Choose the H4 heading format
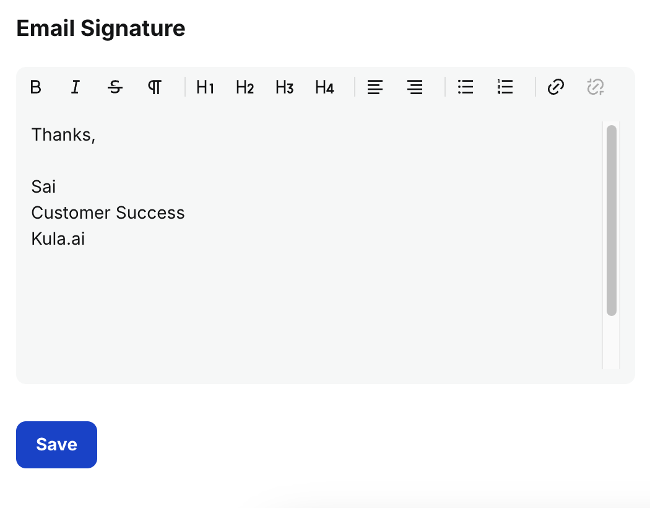This screenshot has height=508, width=650. [324, 87]
